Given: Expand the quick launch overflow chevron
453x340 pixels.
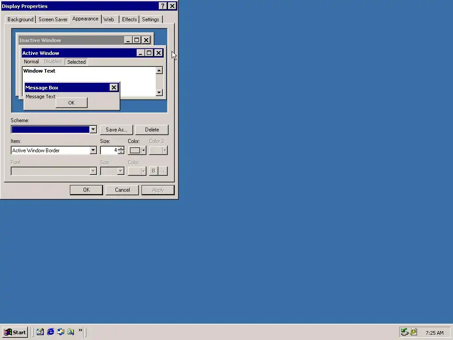Looking at the screenshot, I should tap(81, 330).
